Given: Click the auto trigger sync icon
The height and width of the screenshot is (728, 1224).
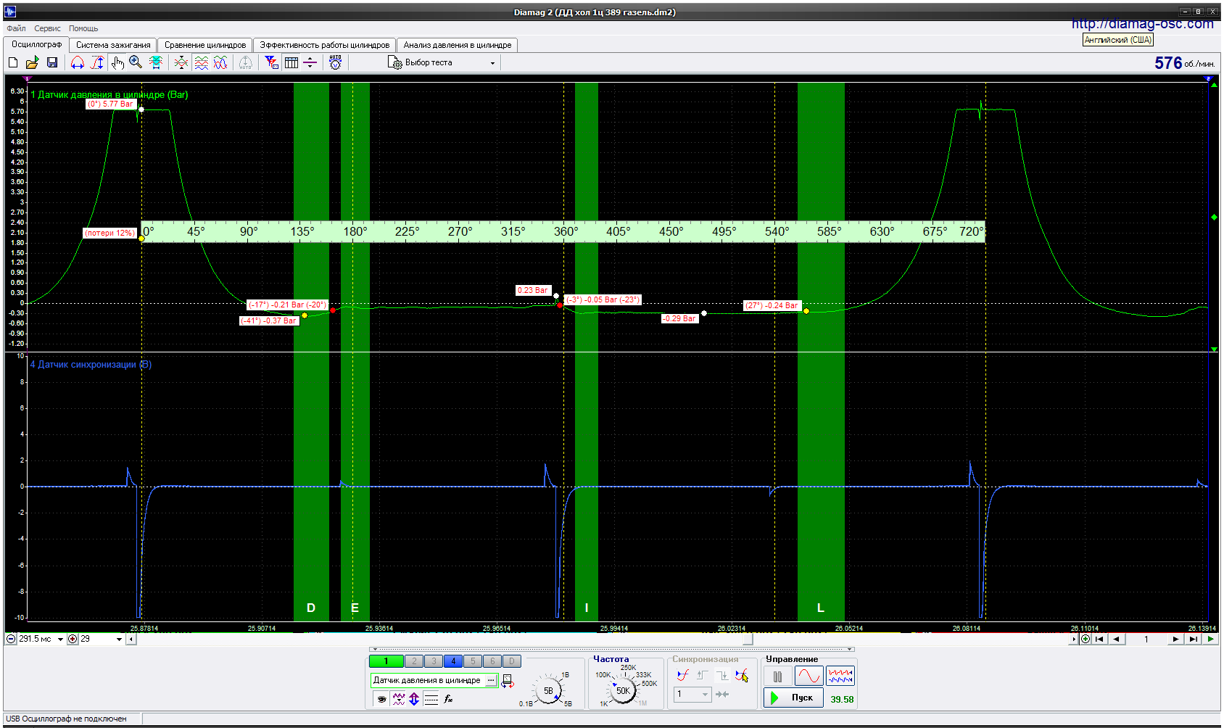Looking at the screenshot, I should tap(742, 676).
